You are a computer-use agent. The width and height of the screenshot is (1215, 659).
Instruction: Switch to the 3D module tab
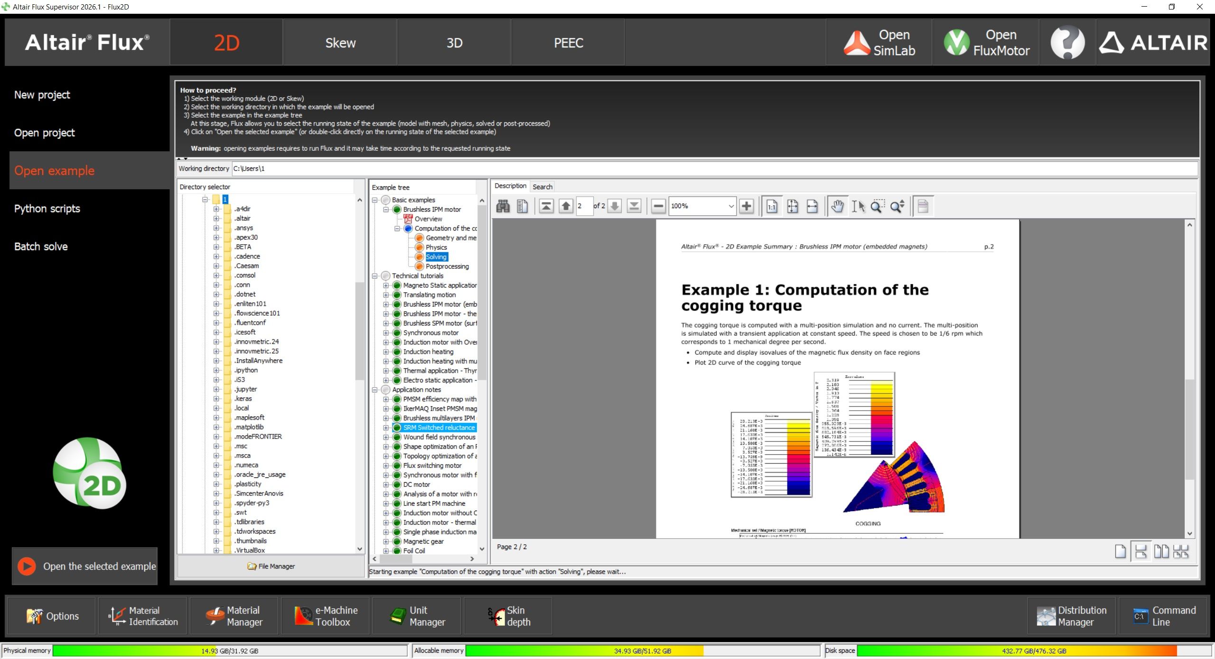pos(454,43)
